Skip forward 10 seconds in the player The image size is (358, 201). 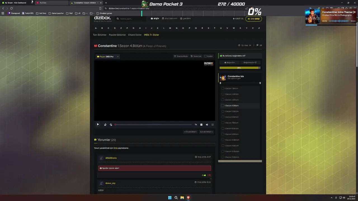point(111,125)
